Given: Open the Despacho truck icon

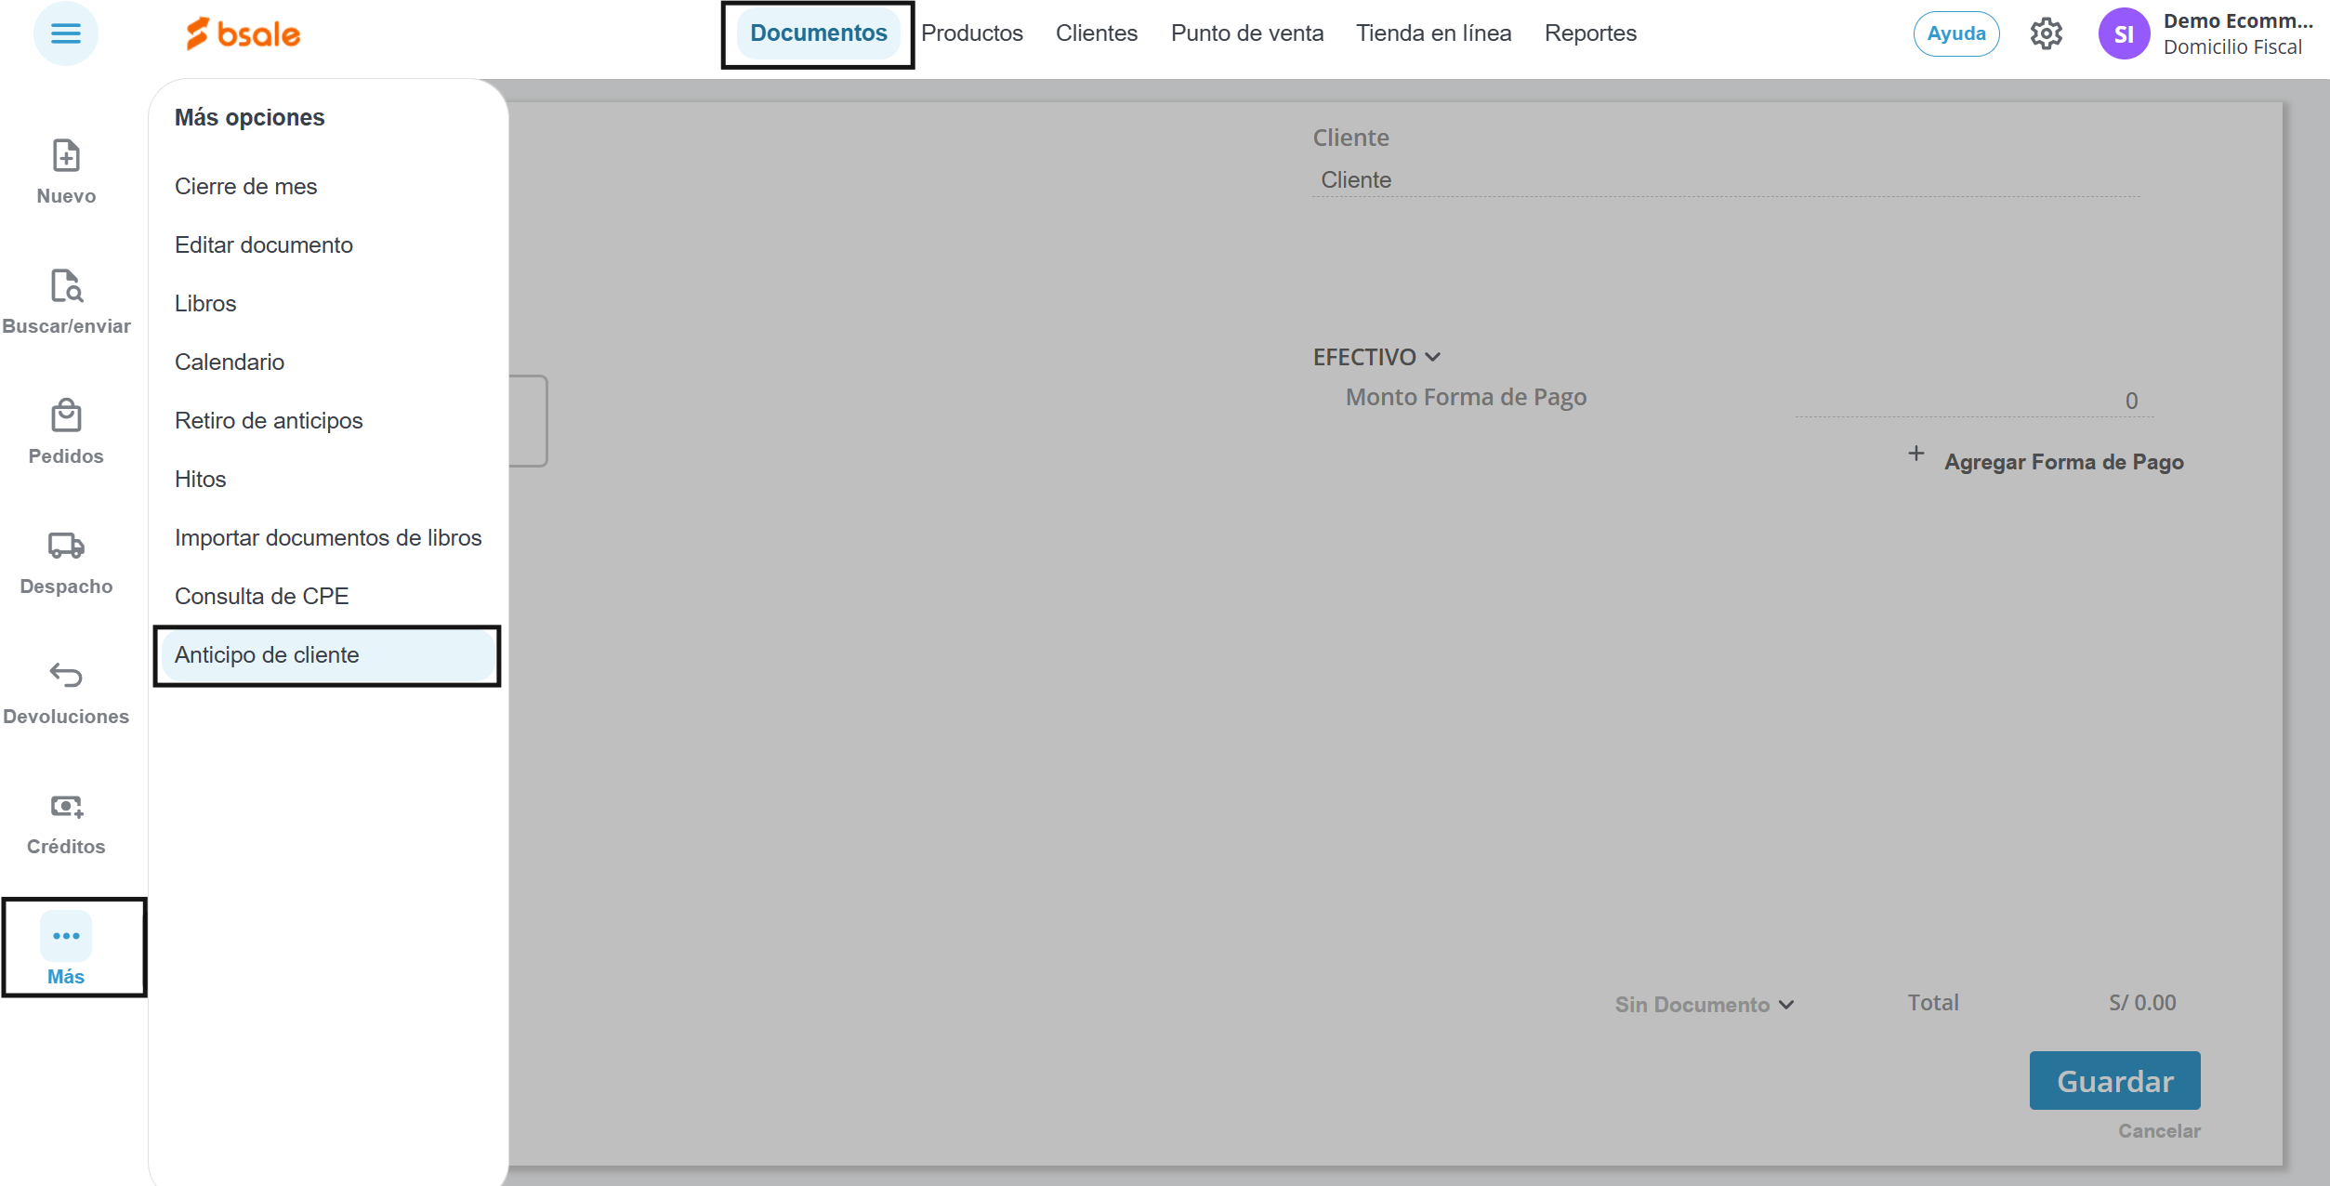Looking at the screenshot, I should point(66,546).
